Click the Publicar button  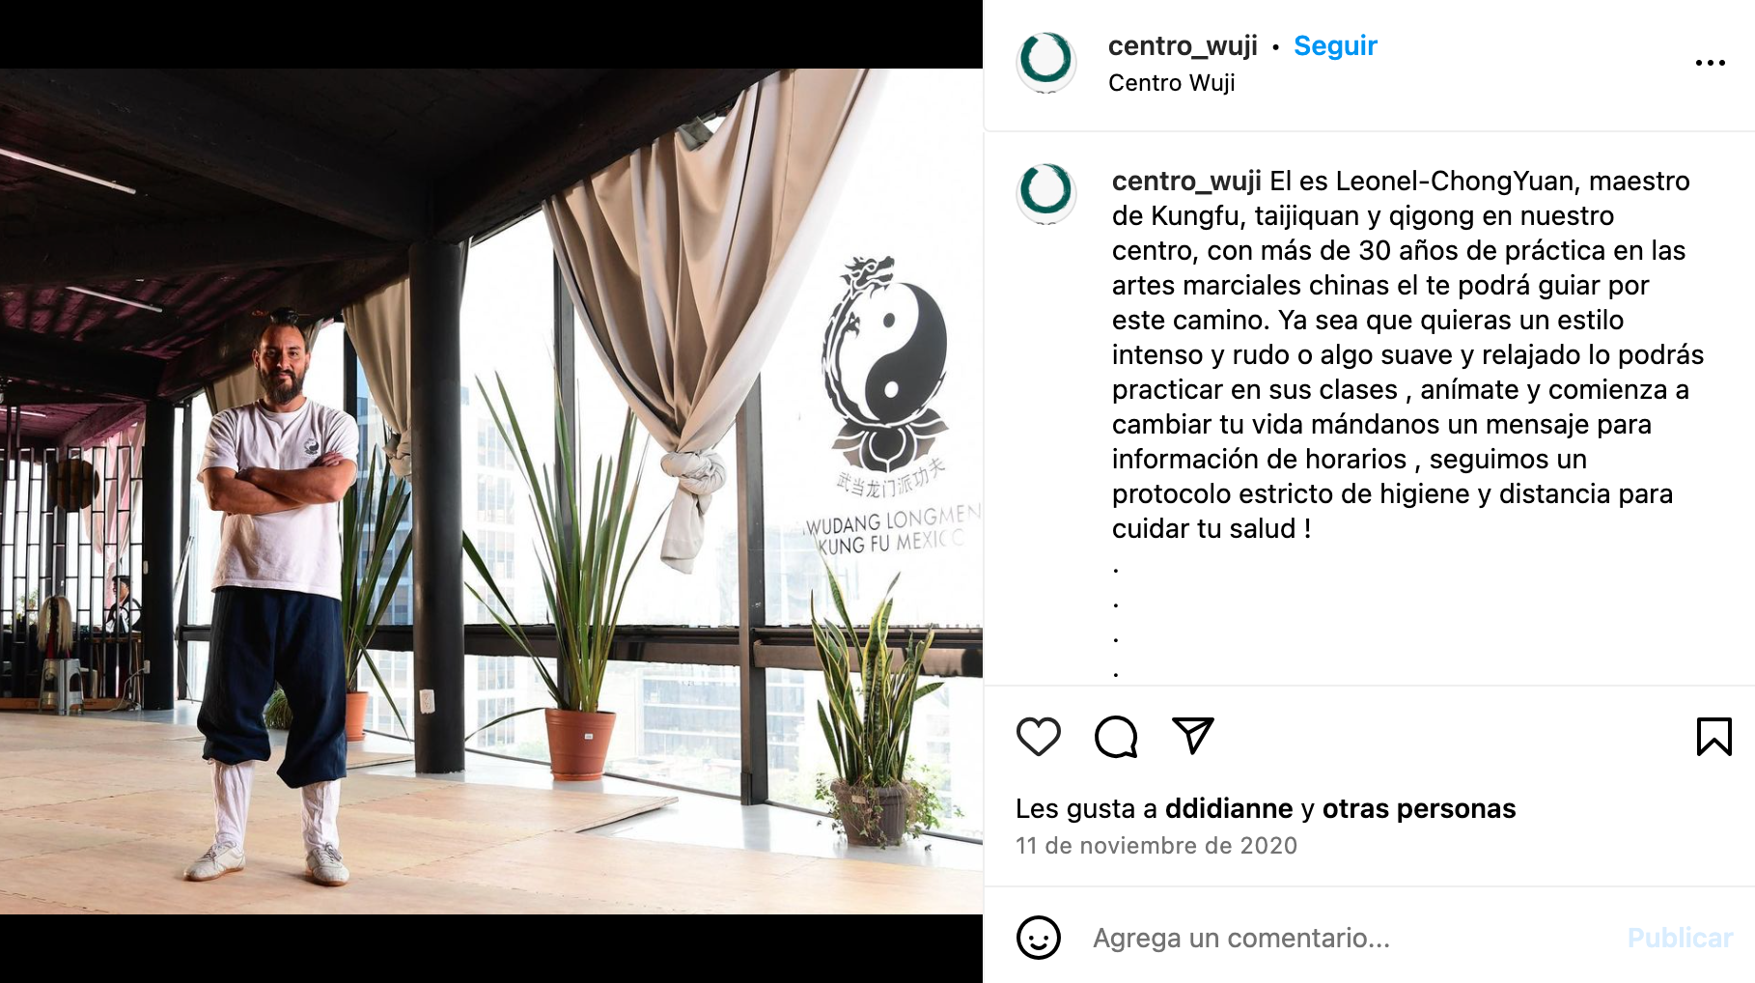(x=1680, y=938)
